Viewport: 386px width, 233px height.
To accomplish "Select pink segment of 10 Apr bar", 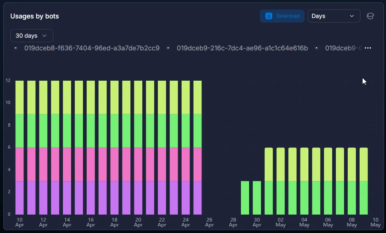I will click(x=19, y=164).
